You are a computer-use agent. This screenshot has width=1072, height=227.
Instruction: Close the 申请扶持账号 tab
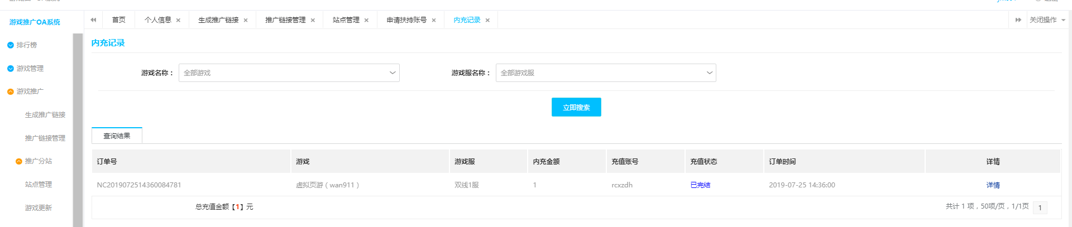[x=434, y=21]
